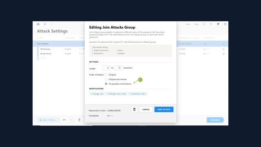This screenshot has height=147, width=261.
Task: Click the 'Attack Settings' heading
Action: click(52, 31)
